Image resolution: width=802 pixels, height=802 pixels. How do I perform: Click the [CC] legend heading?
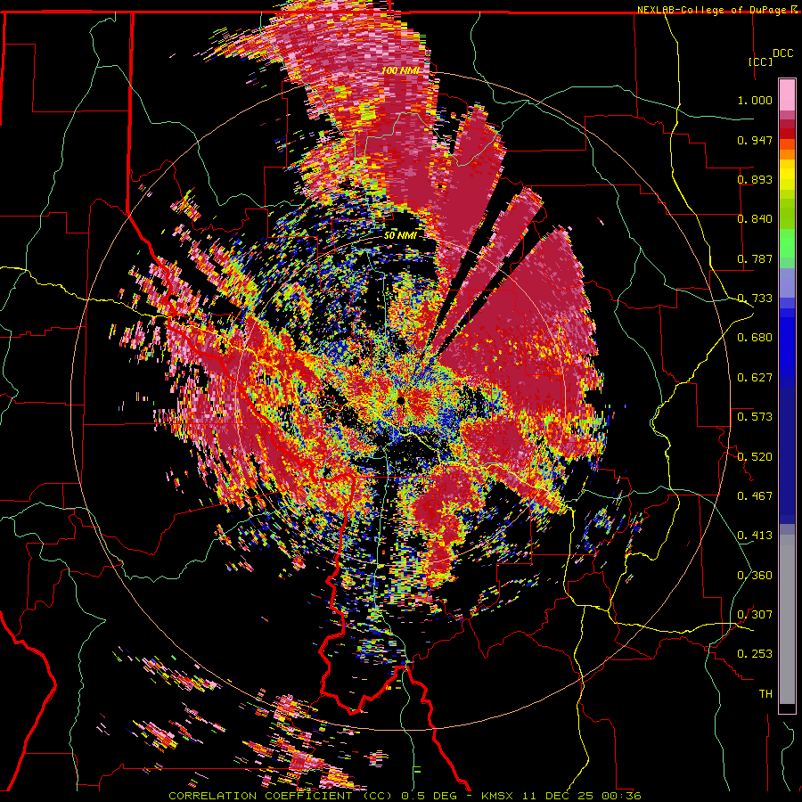761,61
